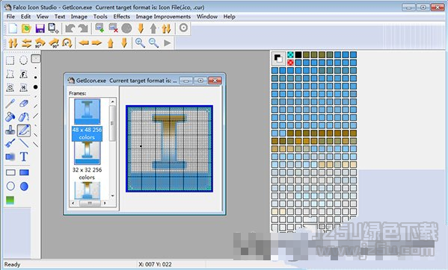Select the 48 x 48 256 colors frame
Viewport: 448px width, 270px height.
click(88, 119)
